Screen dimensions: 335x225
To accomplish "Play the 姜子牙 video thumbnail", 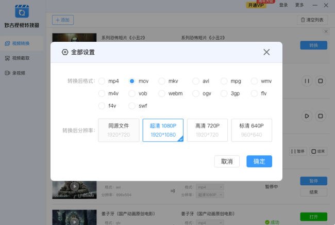I will [74, 221].
